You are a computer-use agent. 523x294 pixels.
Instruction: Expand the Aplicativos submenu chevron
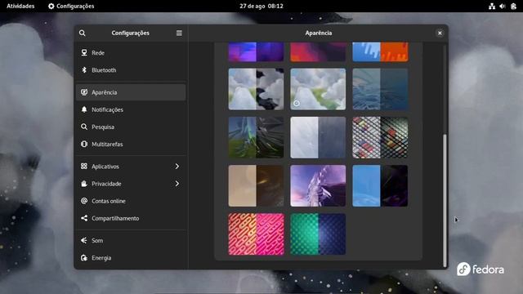[177, 166]
